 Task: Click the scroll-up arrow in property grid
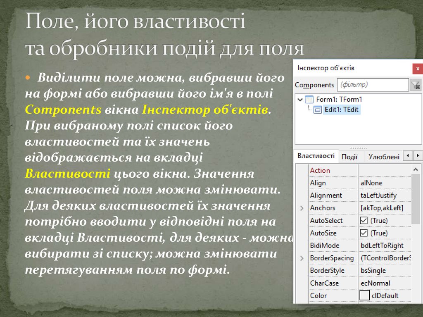coord(416,170)
